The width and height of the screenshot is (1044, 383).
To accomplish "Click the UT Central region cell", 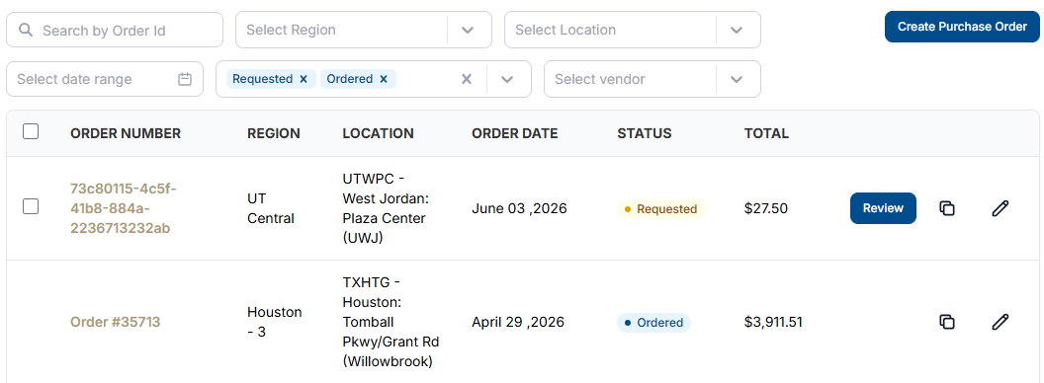I will tap(271, 208).
